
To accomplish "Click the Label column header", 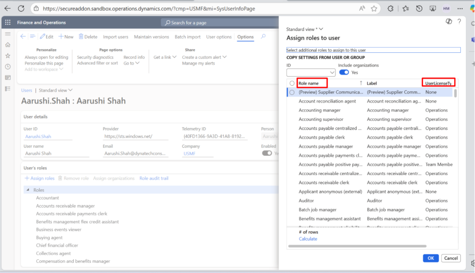I will [371, 83].
